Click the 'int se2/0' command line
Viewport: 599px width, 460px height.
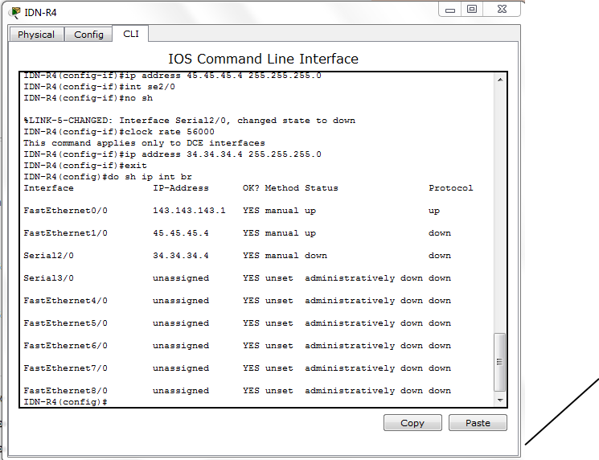pyautogui.click(x=100, y=87)
